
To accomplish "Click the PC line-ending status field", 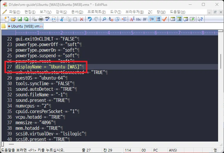I will pyautogui.click(x=155, y=150).
